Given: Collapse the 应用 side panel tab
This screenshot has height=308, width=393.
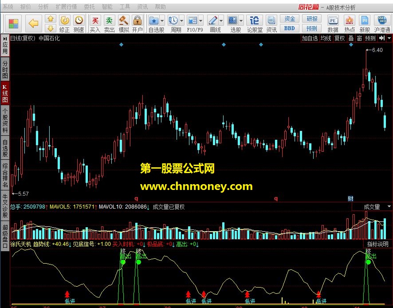Looking at the screenshot, I should click(x=5, y=45).
